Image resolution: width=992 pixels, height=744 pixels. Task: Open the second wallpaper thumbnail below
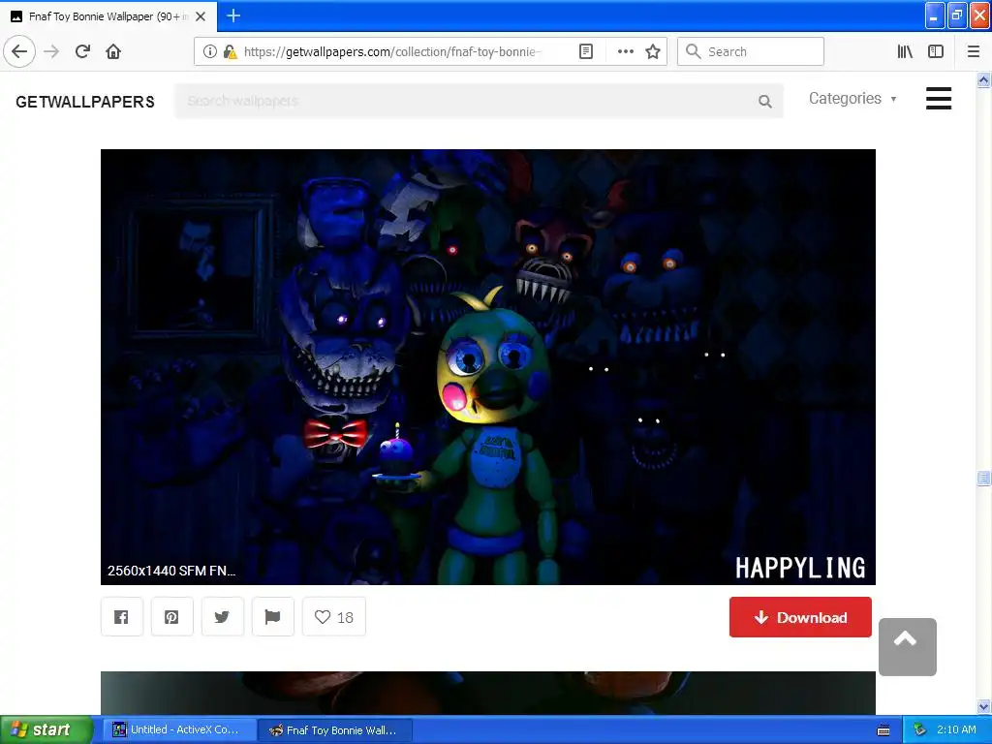click(x=488, y=693)
